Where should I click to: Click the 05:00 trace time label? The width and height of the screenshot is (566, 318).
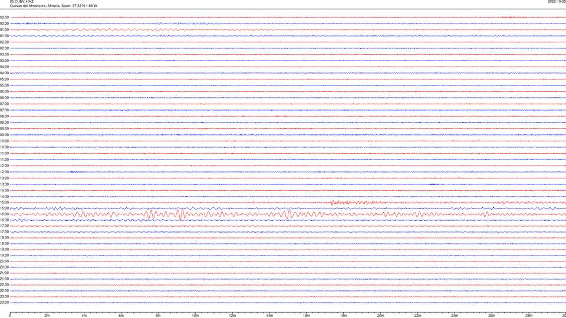tap(4, 79)
